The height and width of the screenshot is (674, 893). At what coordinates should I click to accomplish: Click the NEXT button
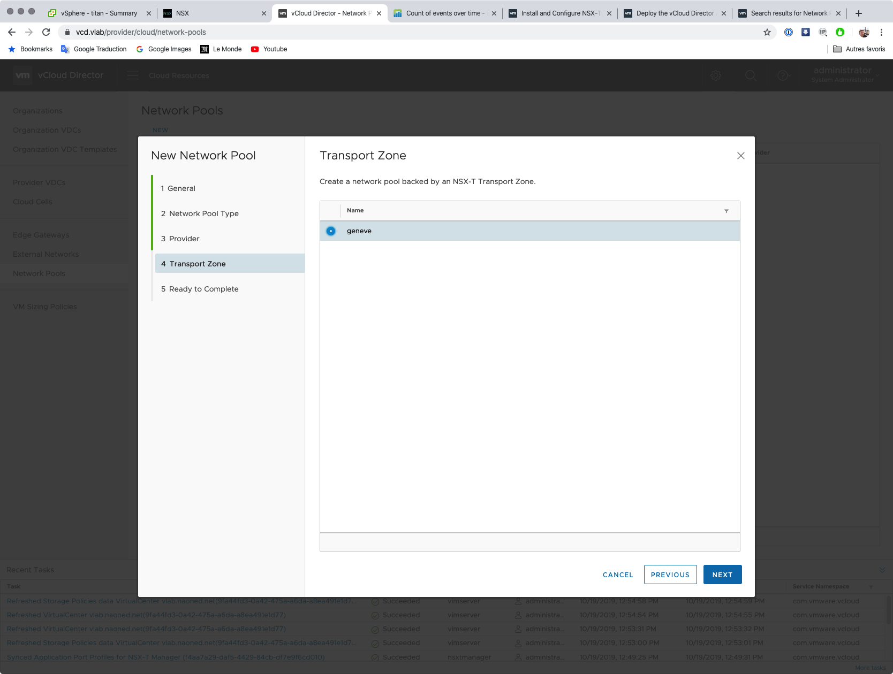tap(722, 575)
